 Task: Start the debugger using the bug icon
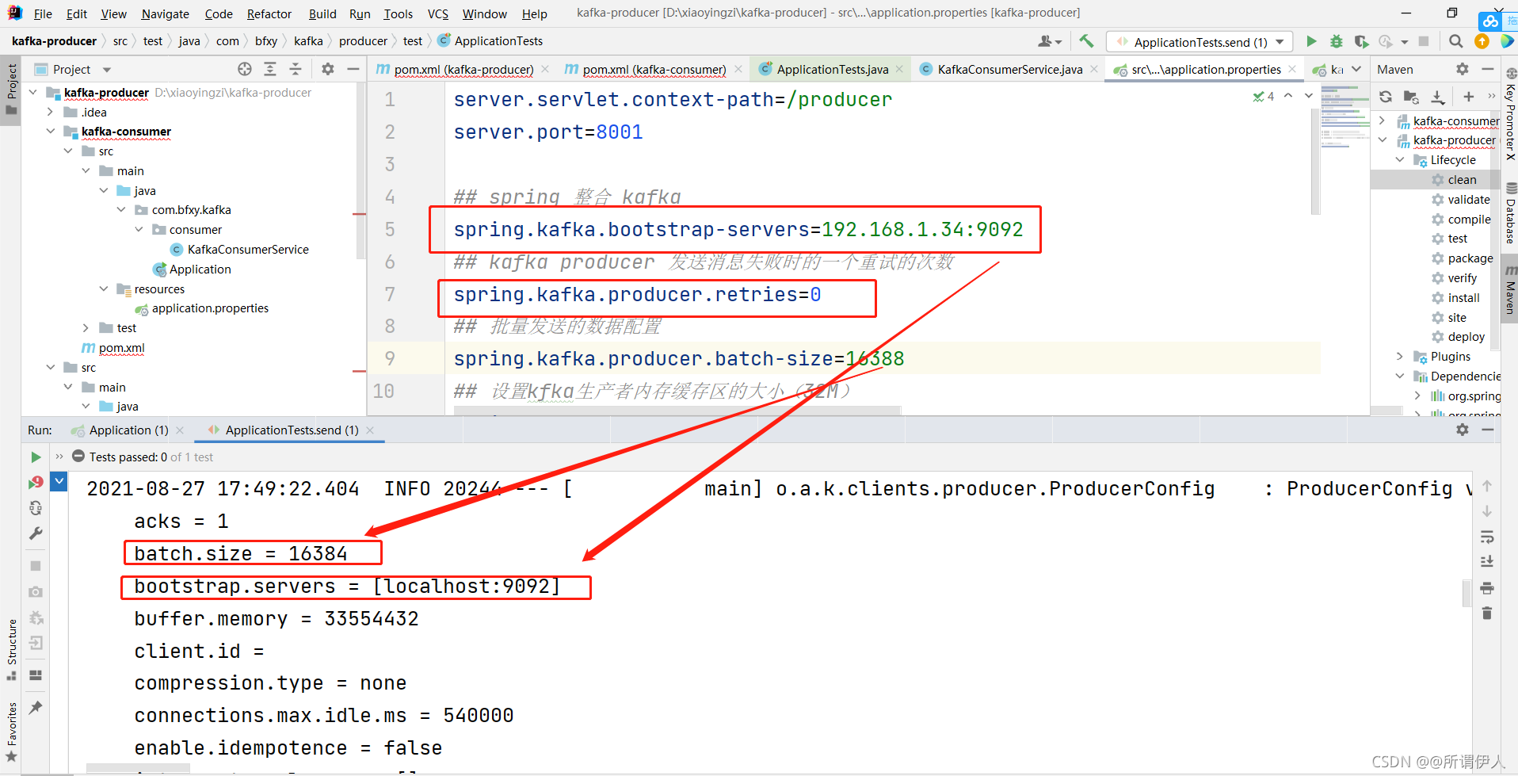click(x=1337, y=41)
